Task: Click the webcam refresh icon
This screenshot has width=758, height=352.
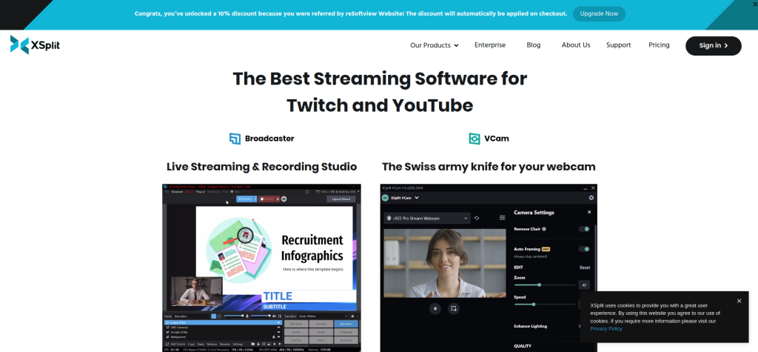Action: point(477,218)
